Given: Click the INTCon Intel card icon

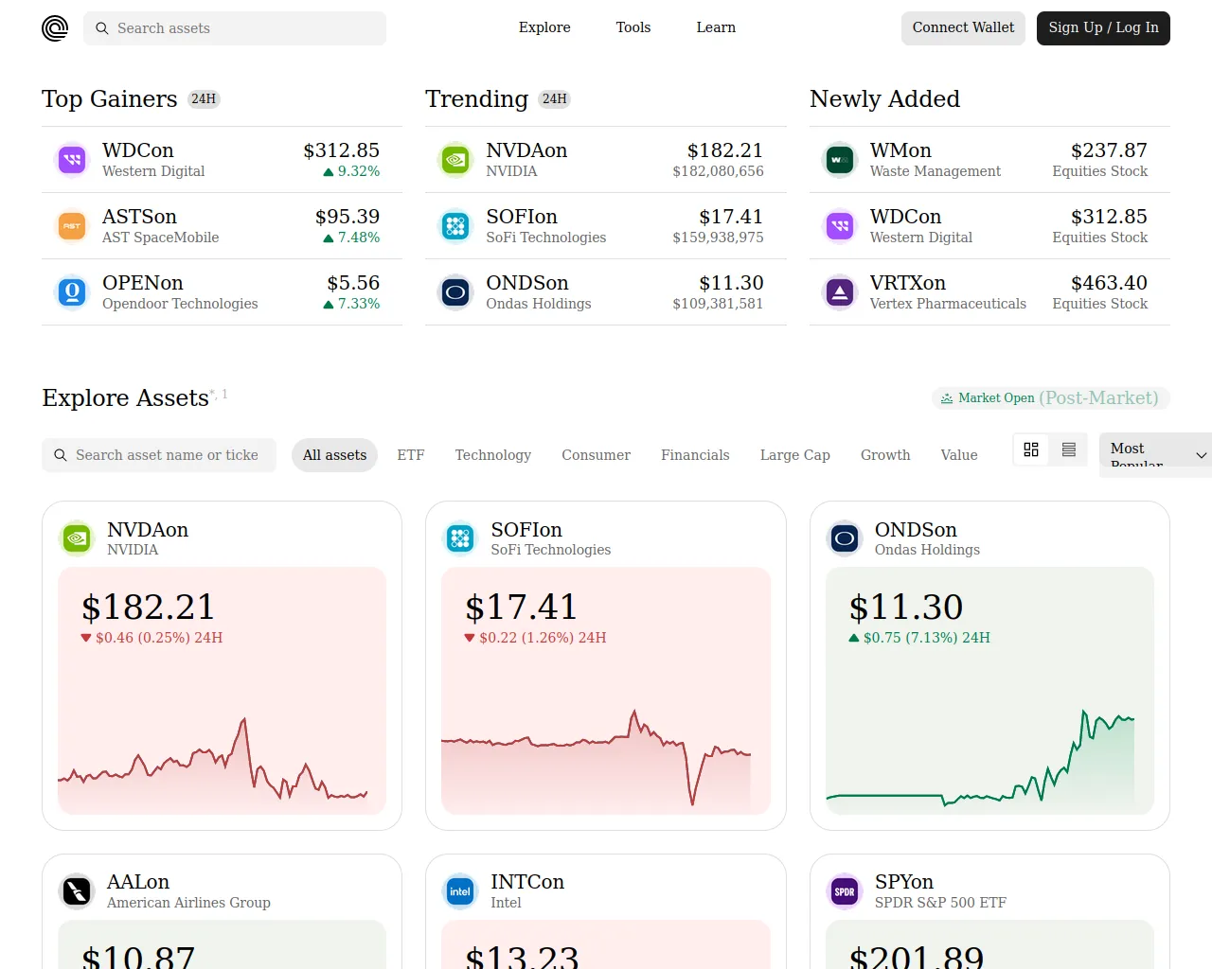Looking at the screenshot, I should pyautogui.click(x=460, y=891).
